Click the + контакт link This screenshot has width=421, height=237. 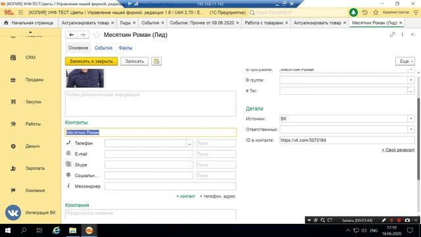coord(186,196)
